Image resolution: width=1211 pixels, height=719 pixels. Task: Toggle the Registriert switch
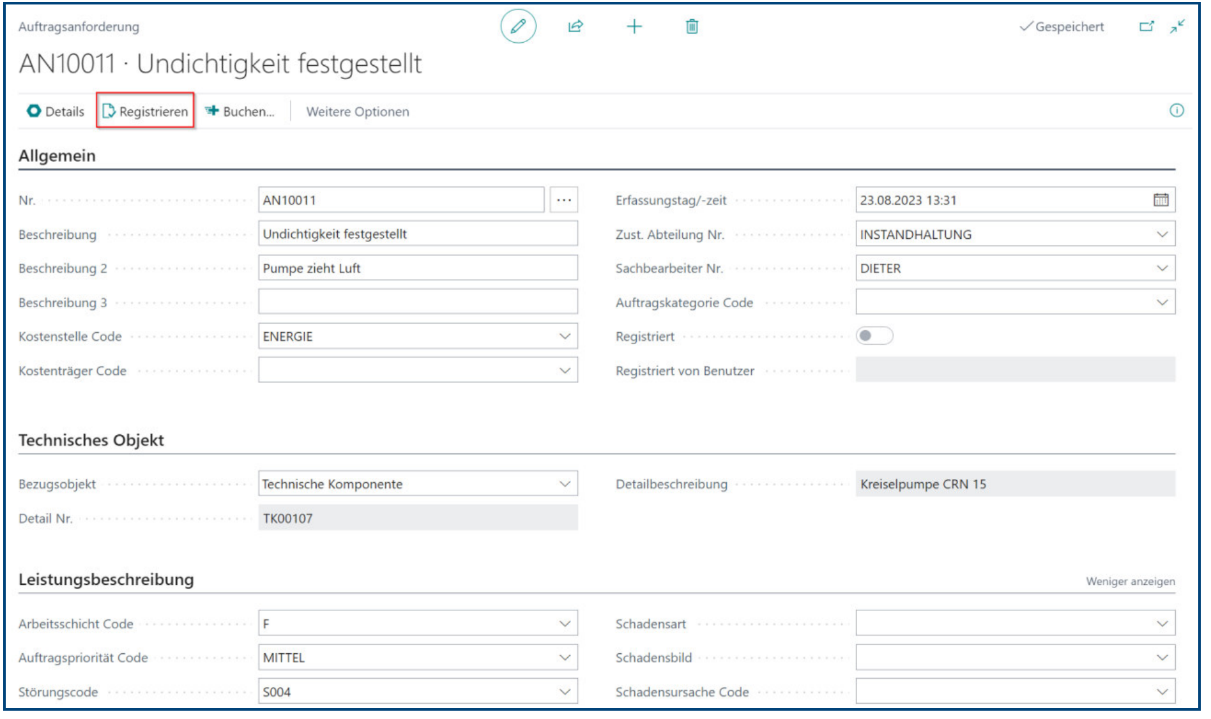[x=874, y=336]
